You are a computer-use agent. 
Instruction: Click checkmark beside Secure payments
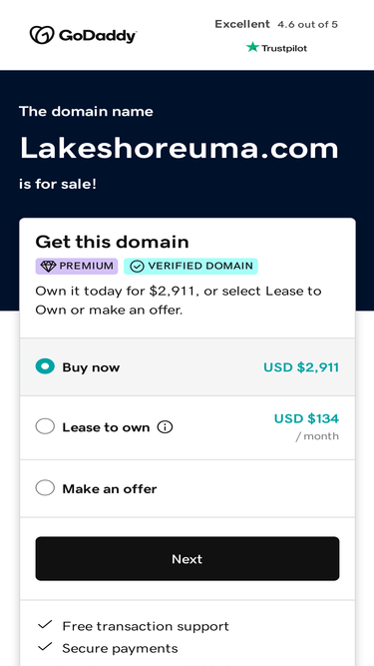point(45,647)
